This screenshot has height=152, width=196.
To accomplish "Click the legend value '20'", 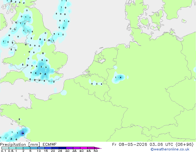I will click(53, 151).
